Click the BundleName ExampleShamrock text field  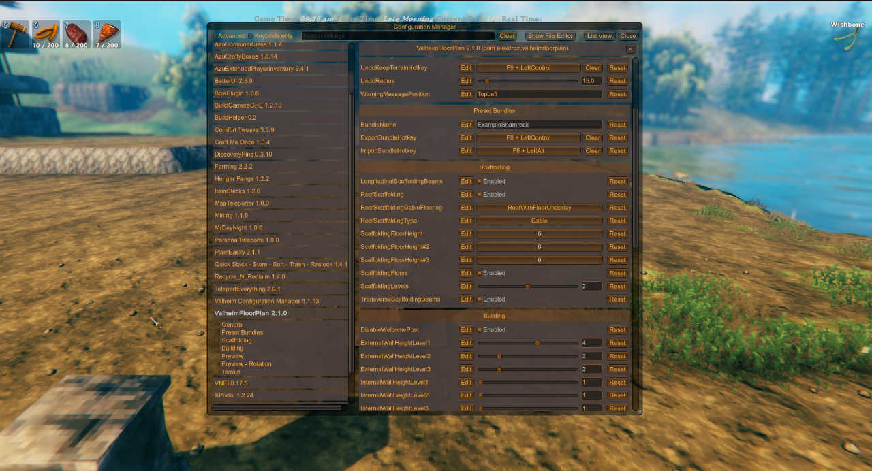click(x=539, y=125)
